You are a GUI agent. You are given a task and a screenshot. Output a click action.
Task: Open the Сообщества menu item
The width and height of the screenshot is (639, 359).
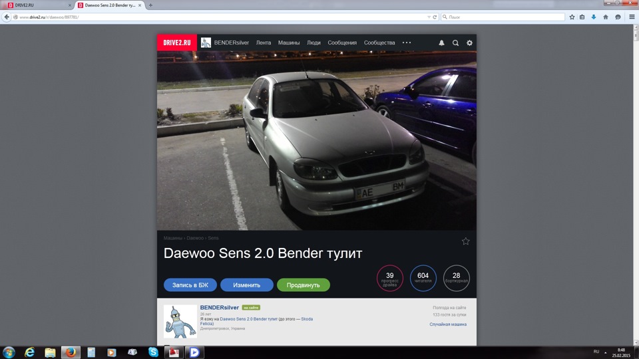point(379,43)
